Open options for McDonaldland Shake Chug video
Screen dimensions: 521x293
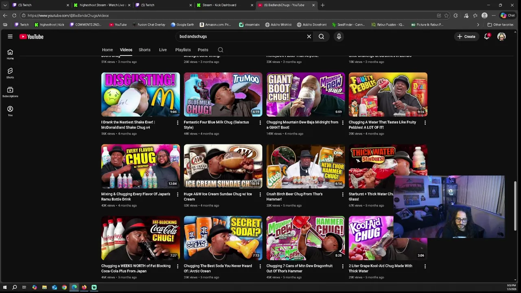(177, 122)
